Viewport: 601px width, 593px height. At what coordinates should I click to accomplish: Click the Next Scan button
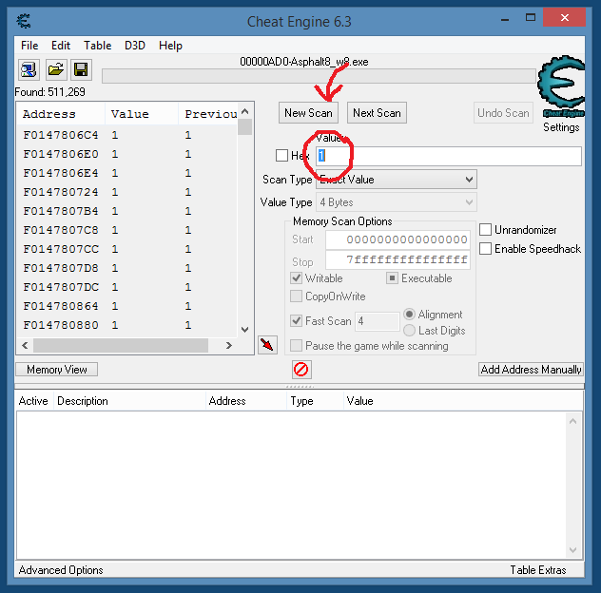[x=377, y=113]
